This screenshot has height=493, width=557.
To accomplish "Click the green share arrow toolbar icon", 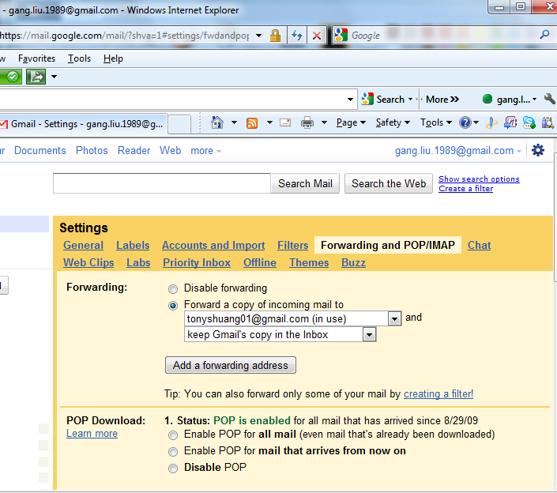I will 36,77.
